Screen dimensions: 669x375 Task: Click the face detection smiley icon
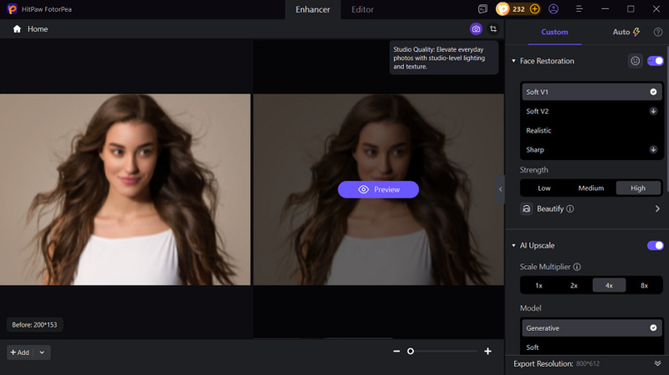tap(636, 61)
